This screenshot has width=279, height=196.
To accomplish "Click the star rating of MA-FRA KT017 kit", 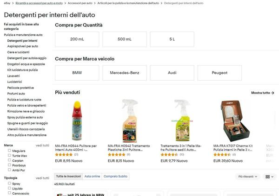I will coord(222,155).
